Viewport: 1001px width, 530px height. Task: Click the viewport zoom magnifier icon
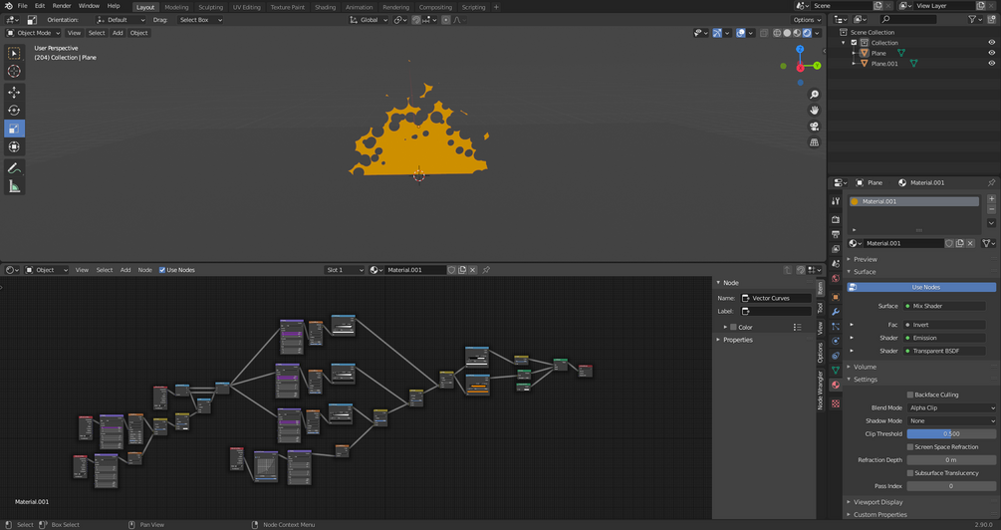click(814, 95)
